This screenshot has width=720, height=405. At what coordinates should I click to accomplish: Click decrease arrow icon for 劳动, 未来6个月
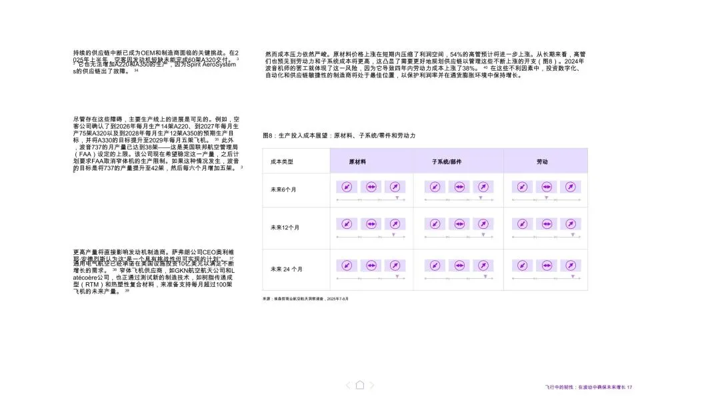pos(522,187)
